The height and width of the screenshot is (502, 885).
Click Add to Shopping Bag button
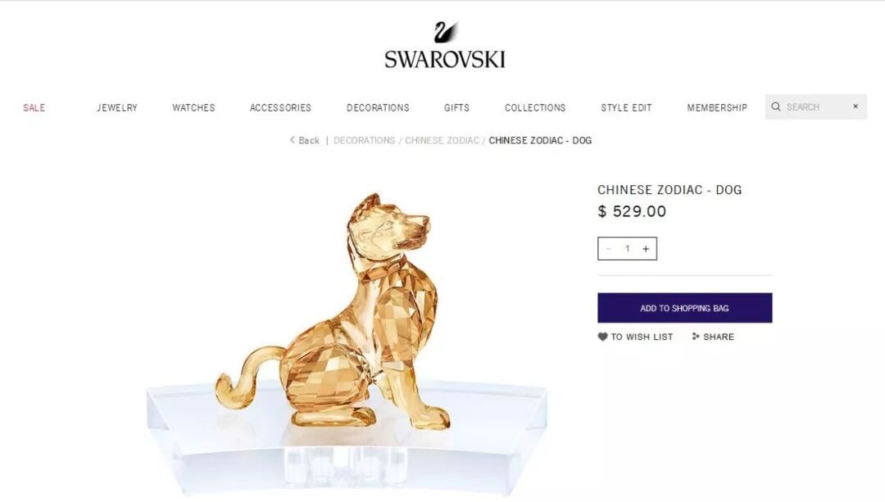click(684, 308)
